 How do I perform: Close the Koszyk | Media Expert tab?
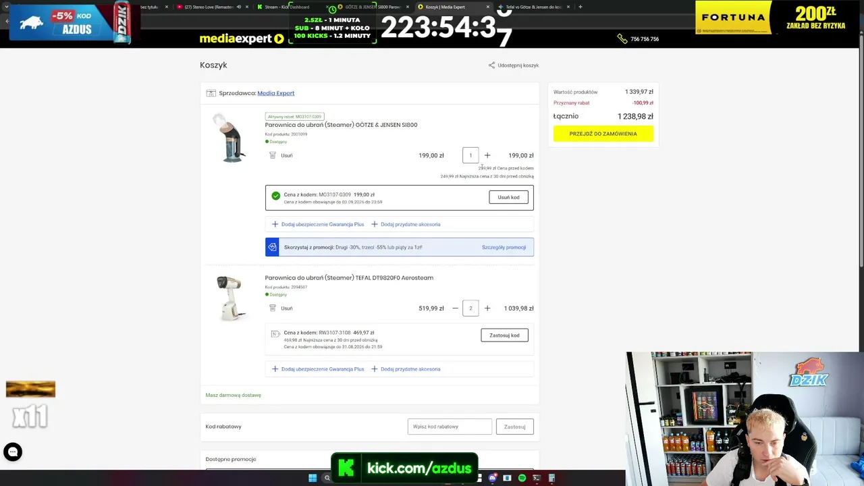pyautogui.click(x=487, y=7)
